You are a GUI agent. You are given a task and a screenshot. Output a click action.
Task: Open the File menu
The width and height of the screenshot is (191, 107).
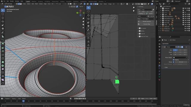(4, 1)
